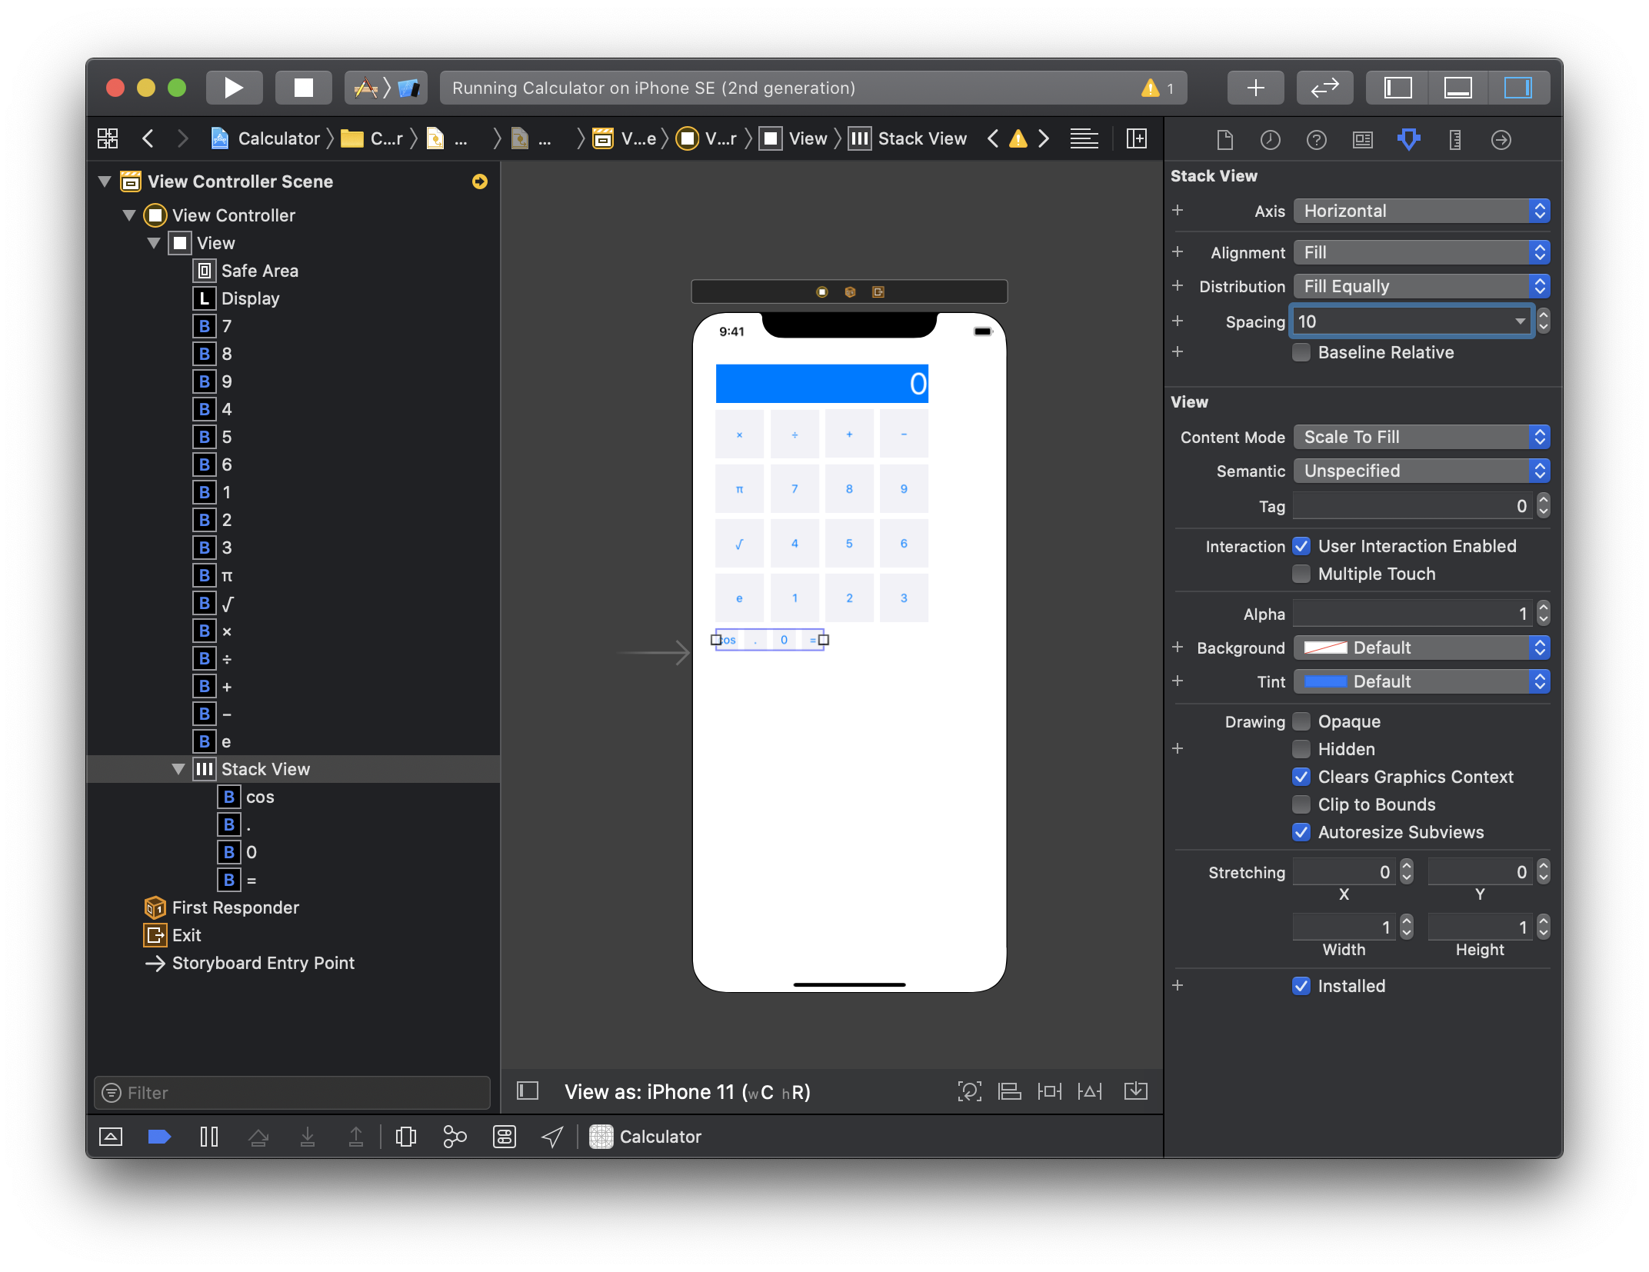Click the Stop button in toolbar

(304, 88)
